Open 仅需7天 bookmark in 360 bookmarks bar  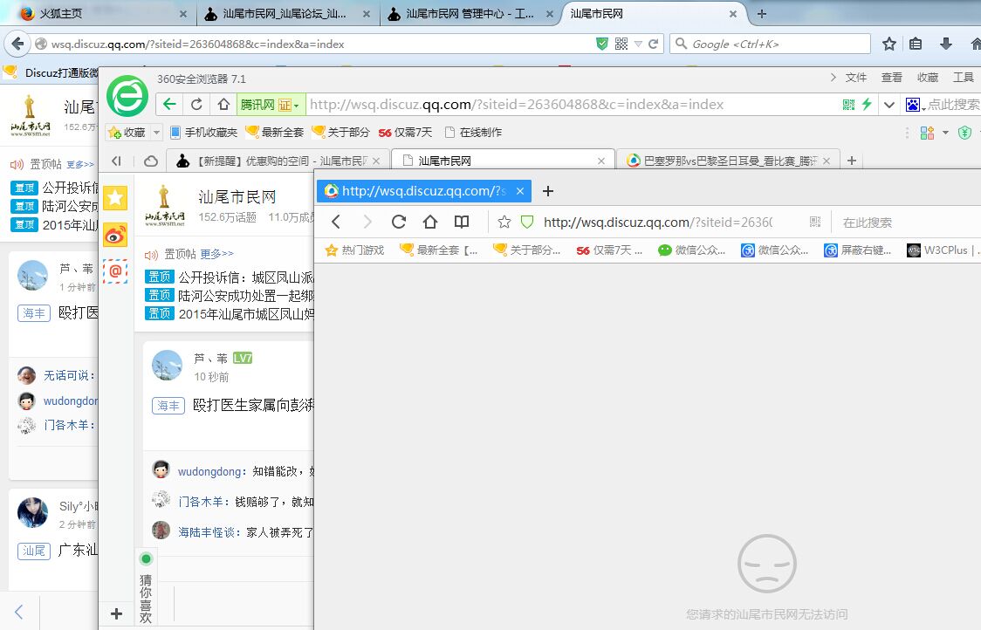tap(406, 133)
